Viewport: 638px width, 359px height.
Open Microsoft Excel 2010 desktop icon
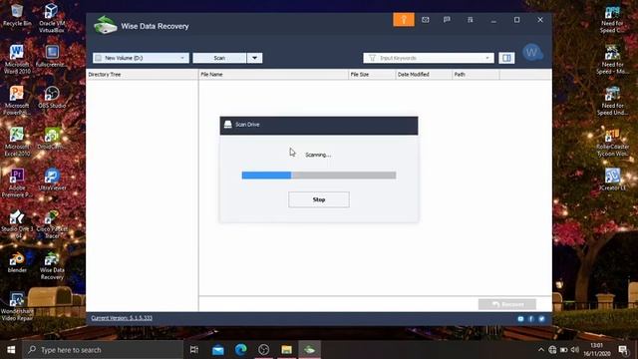tap(17, 142)
